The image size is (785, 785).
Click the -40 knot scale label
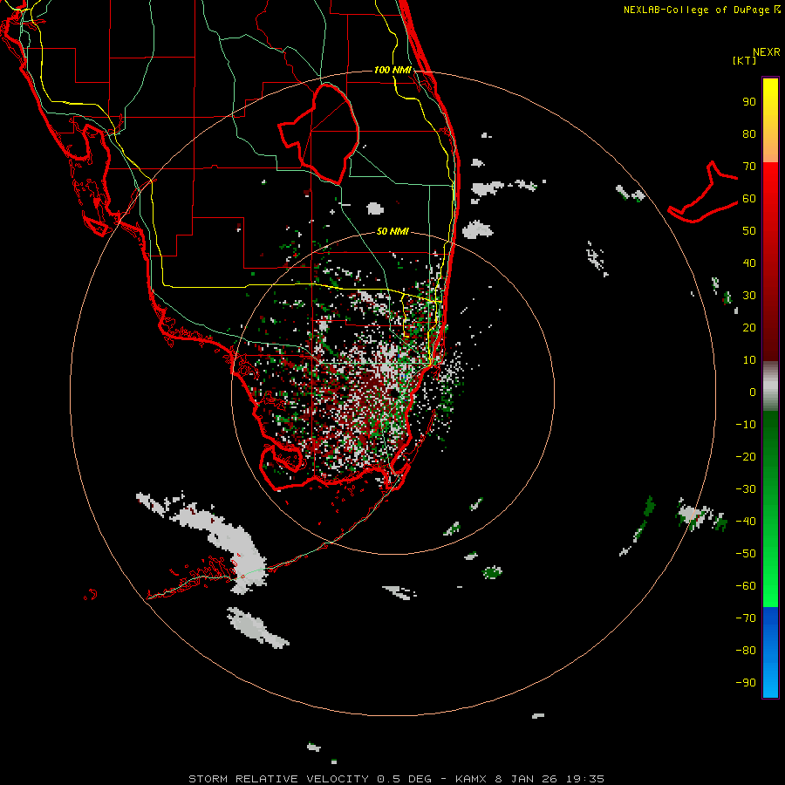click(x=746, y=522)
